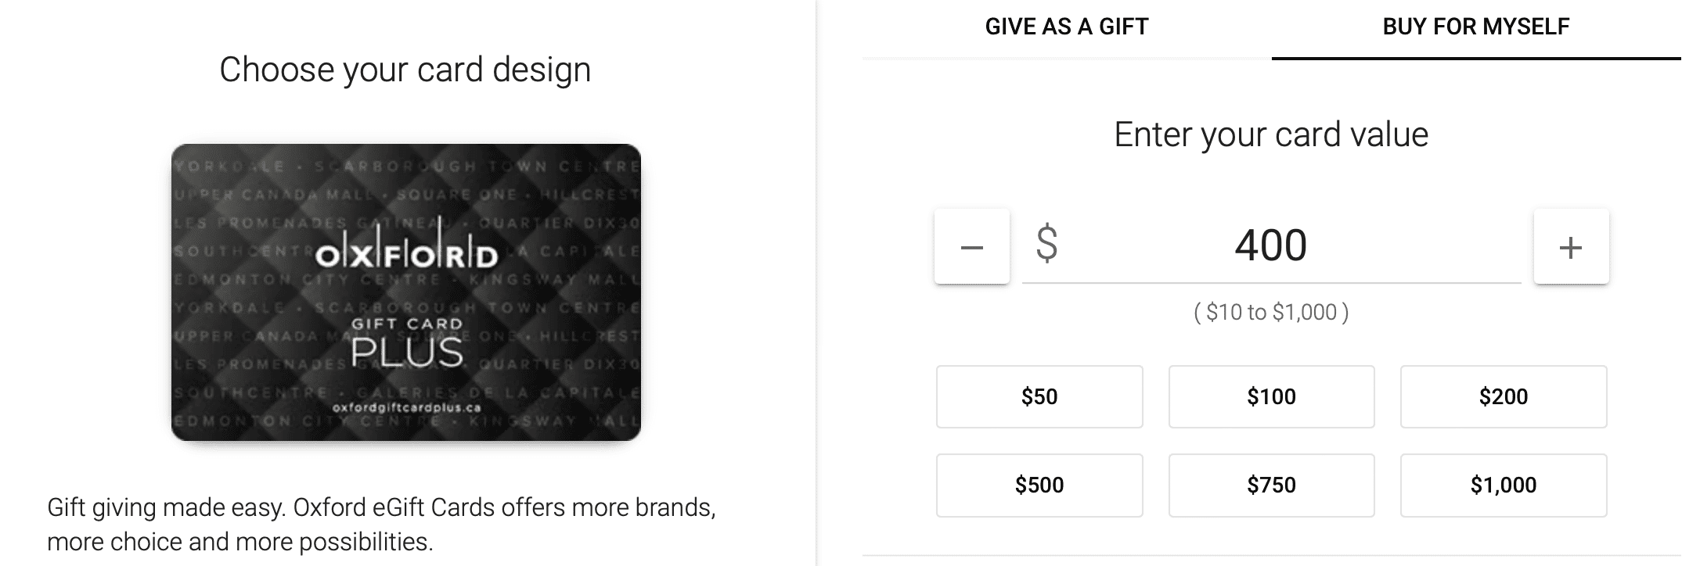The width and height of the screenshot is (1700, 566).
Task: Switch to Give As A Gift tab
Action: coord(1066,27)
